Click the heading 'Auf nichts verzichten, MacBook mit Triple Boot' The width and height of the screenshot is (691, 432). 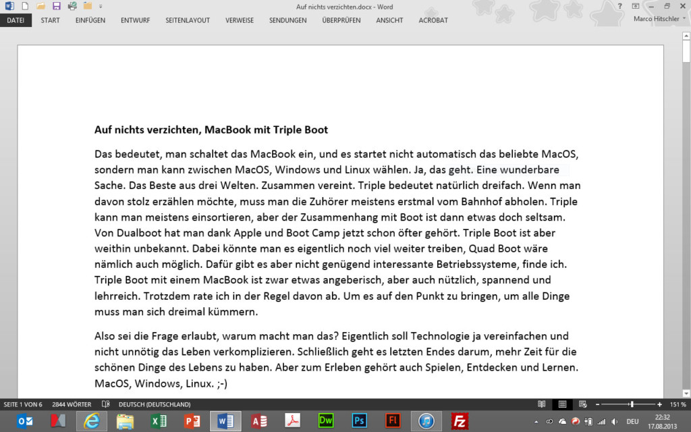coord(211,130)
